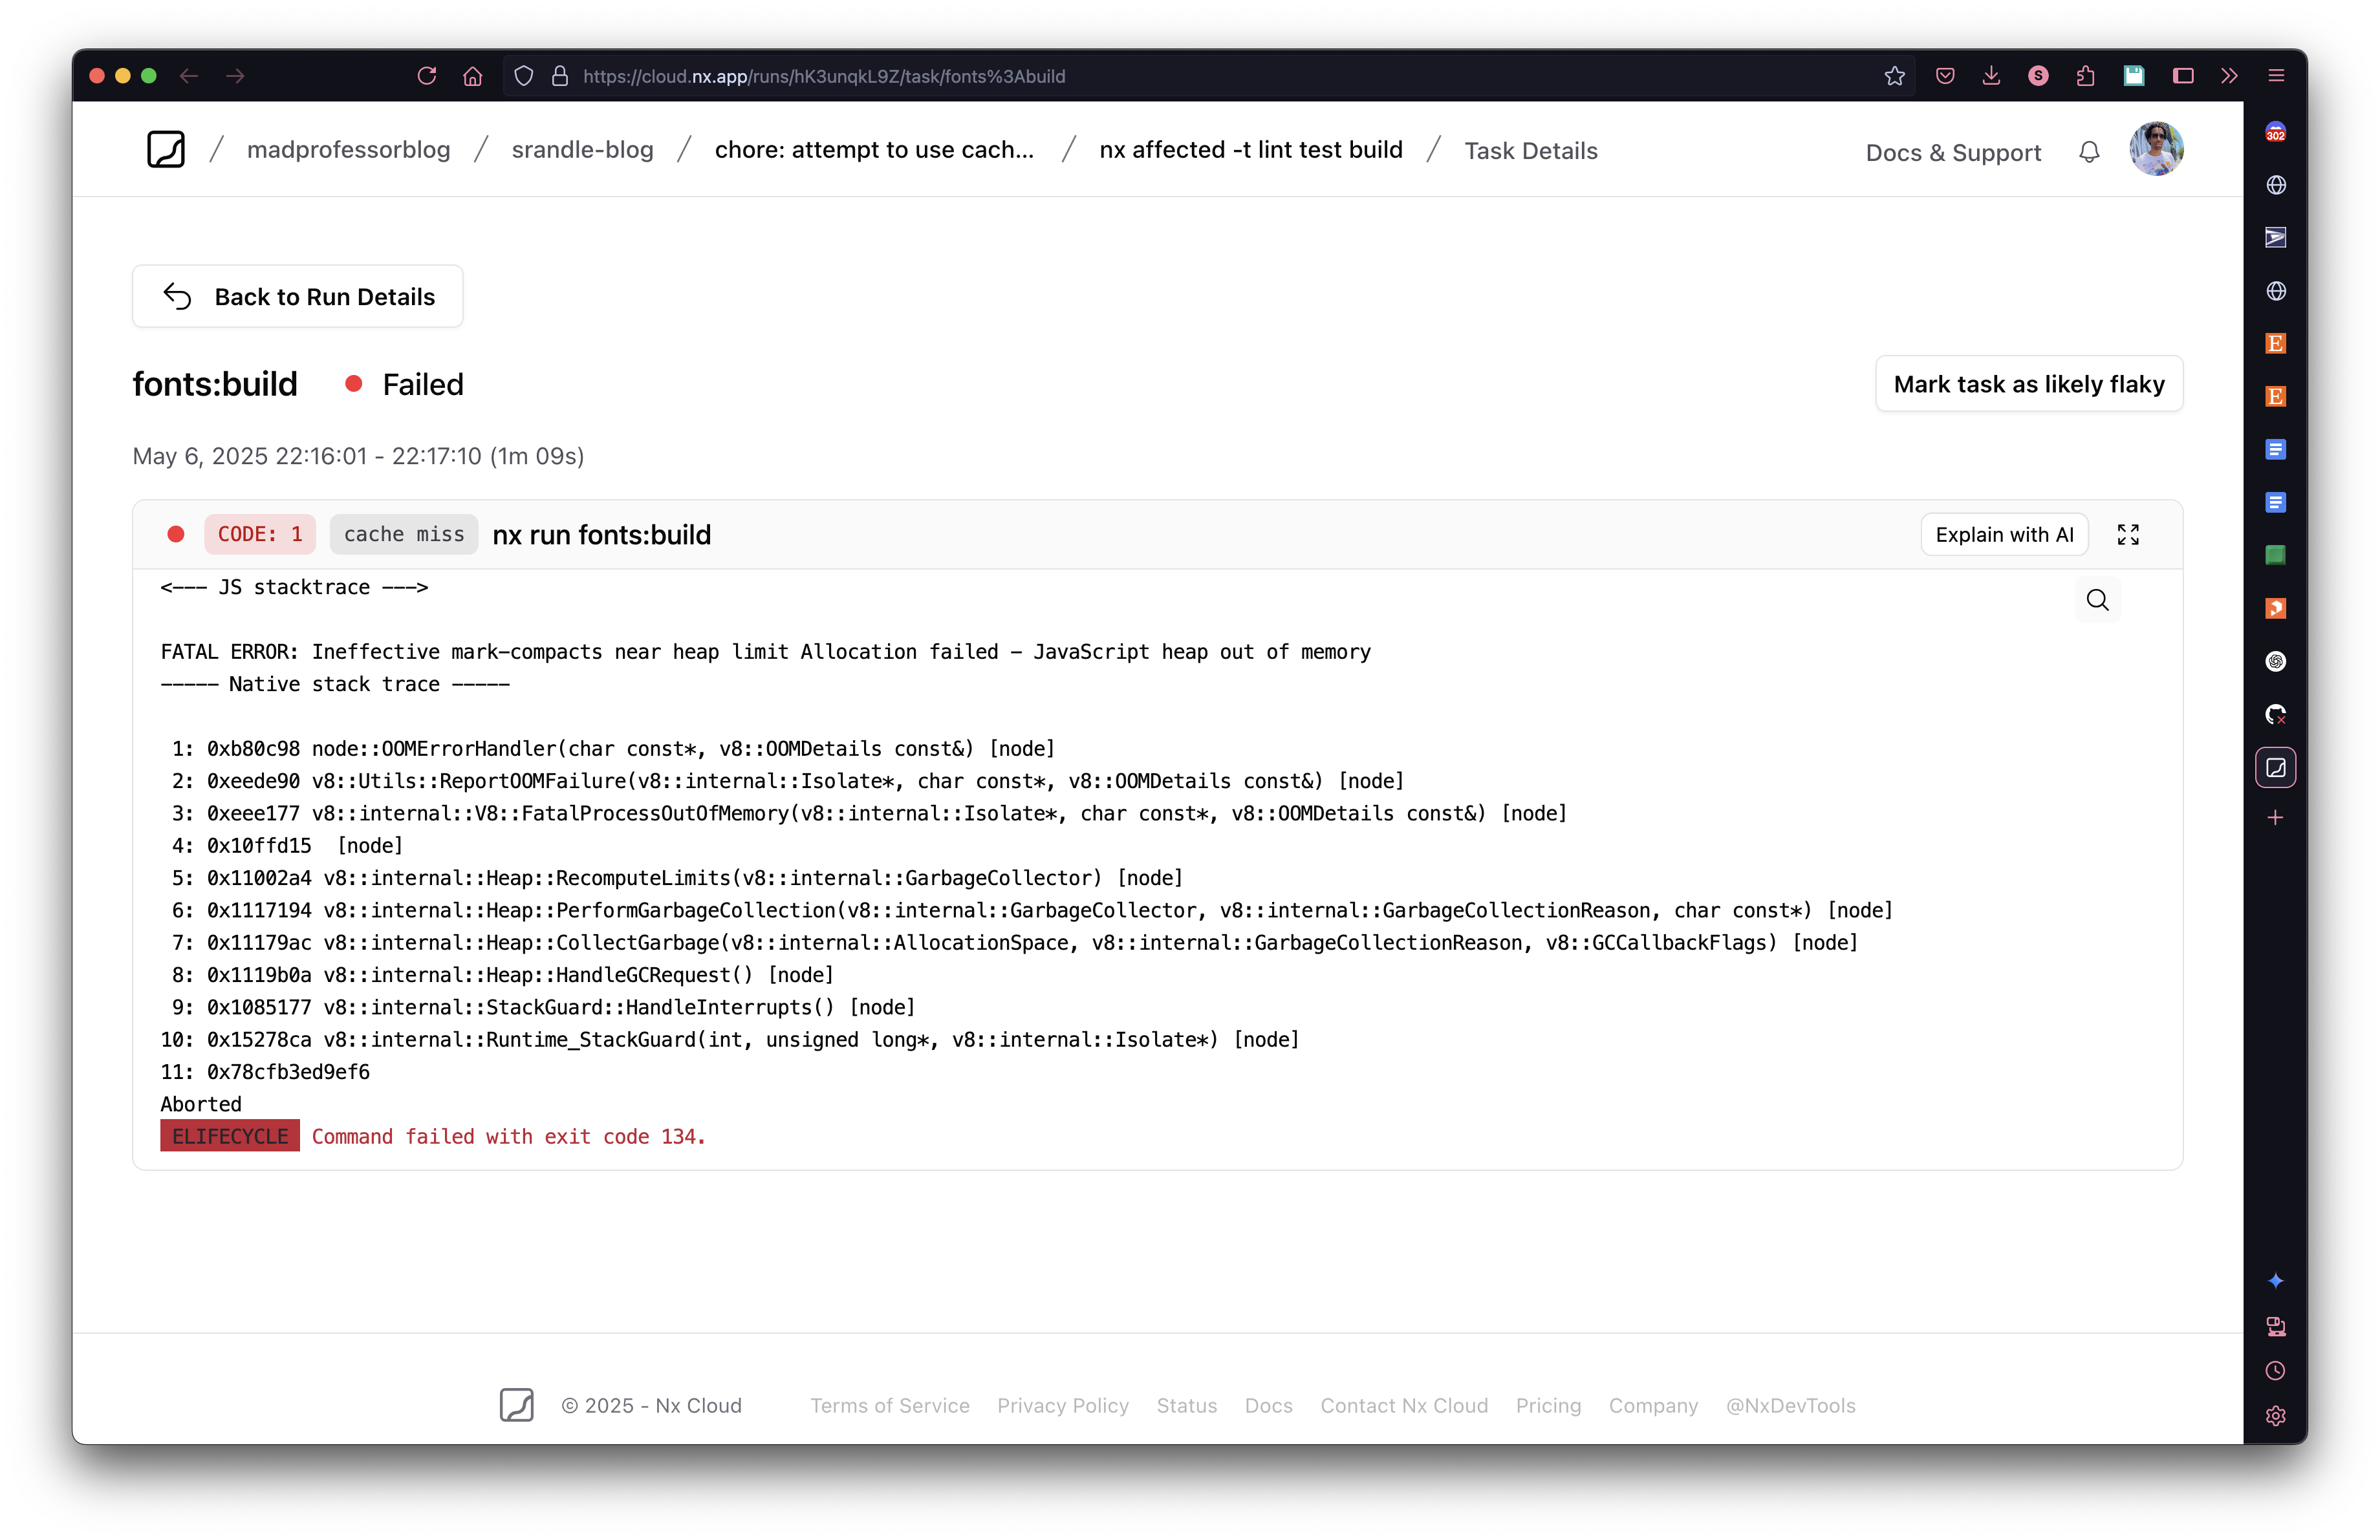The width and height of the screenshot is (2380, 1540).
Task: Open 'nx affected -t lint test build' breadcrumb
Action: click(1251, 150)
